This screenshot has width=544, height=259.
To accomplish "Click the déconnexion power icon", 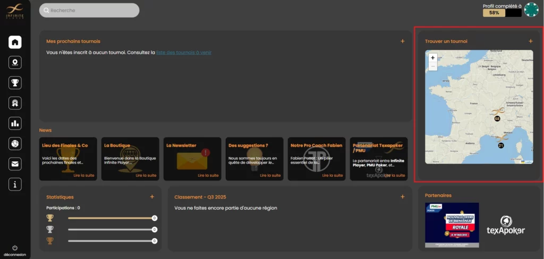I will [x=15, y=247].
